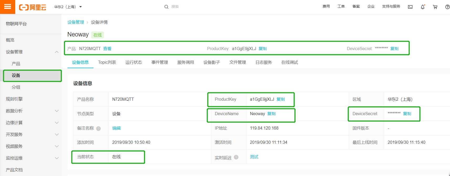
Task: Click 添加时间 value 2019/09/30 10:50:40
Action: pos(131,142)
